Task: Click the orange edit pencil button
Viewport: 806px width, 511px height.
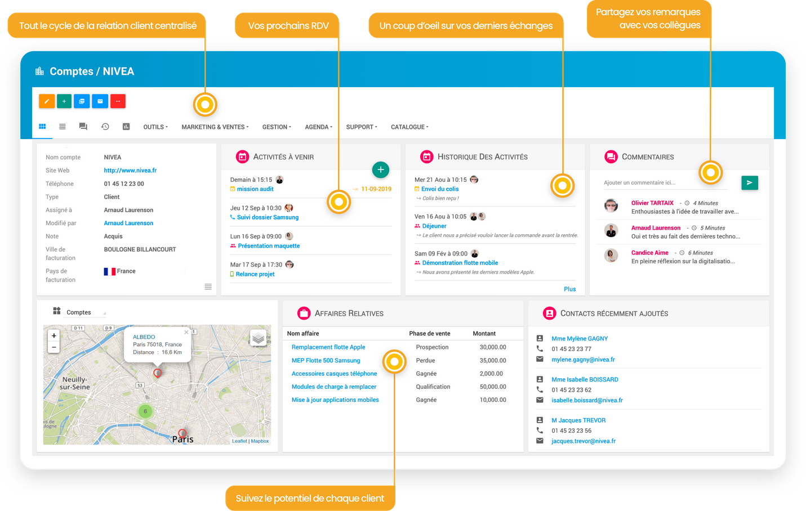Action: [x=47, y=101]
